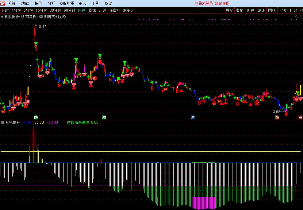Click the 刻舟求剑主图 indicator name
This screenshot has width=303, height=210.
pyautogui.click(x=55, y=17)
